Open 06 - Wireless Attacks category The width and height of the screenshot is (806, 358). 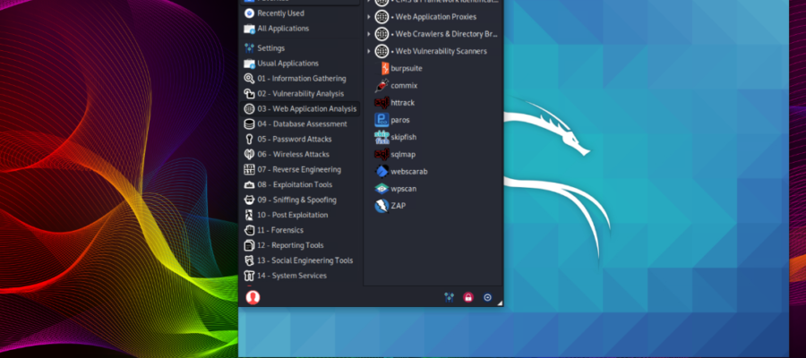coord(300,154)
